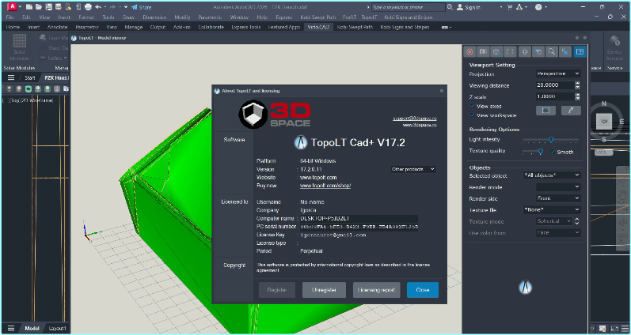Click into the keyword or phrase search field
631x335 pixels.
click(407, 7)
